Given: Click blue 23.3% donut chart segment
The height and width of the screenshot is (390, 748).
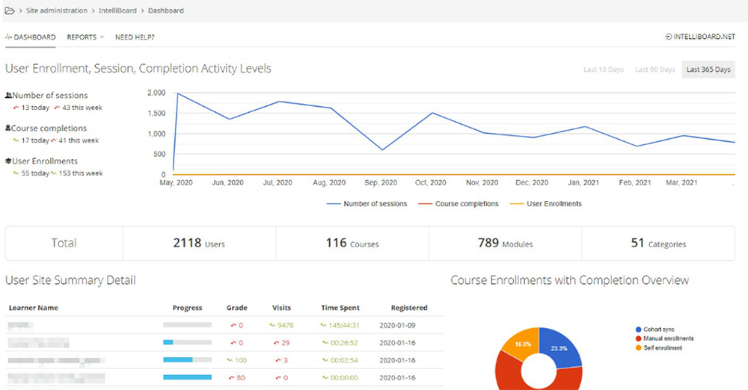Looking at the screenshot, I should point(563,347).
